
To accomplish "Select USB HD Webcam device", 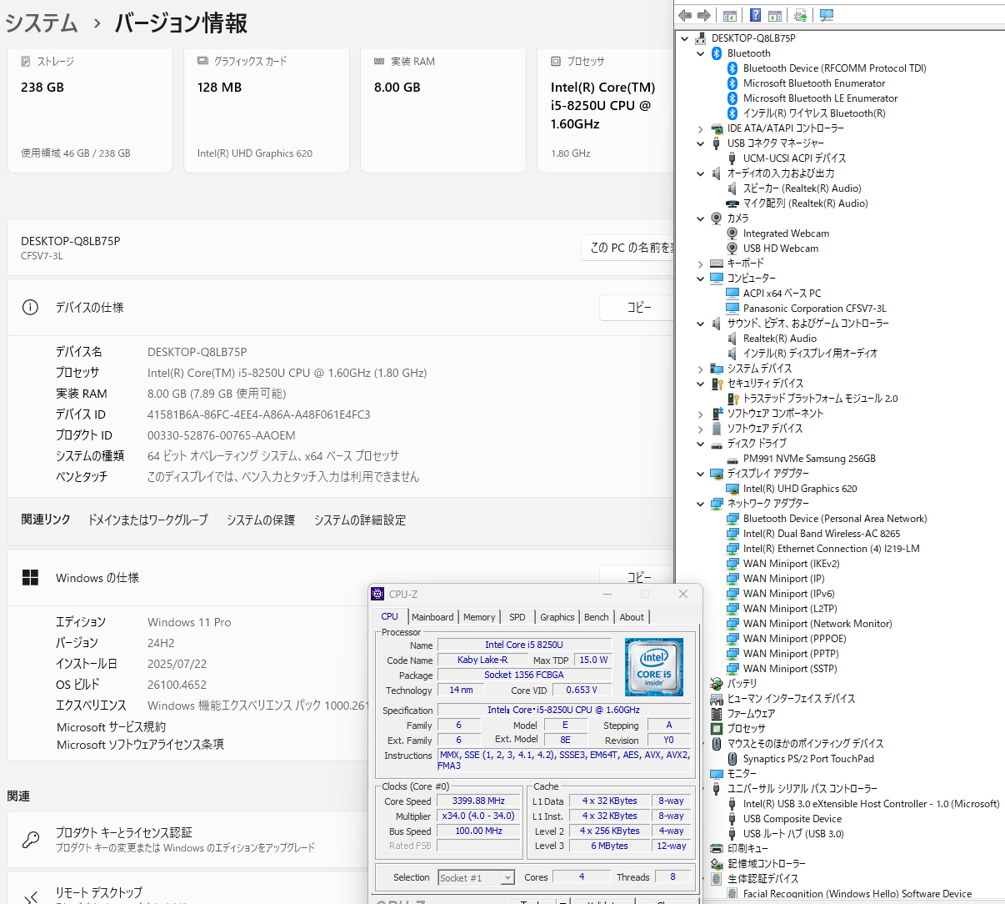I will click(x=781, y=249).
